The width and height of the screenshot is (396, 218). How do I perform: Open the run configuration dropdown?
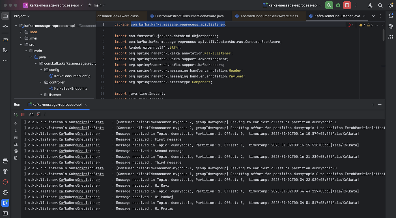tap(292, 5)
